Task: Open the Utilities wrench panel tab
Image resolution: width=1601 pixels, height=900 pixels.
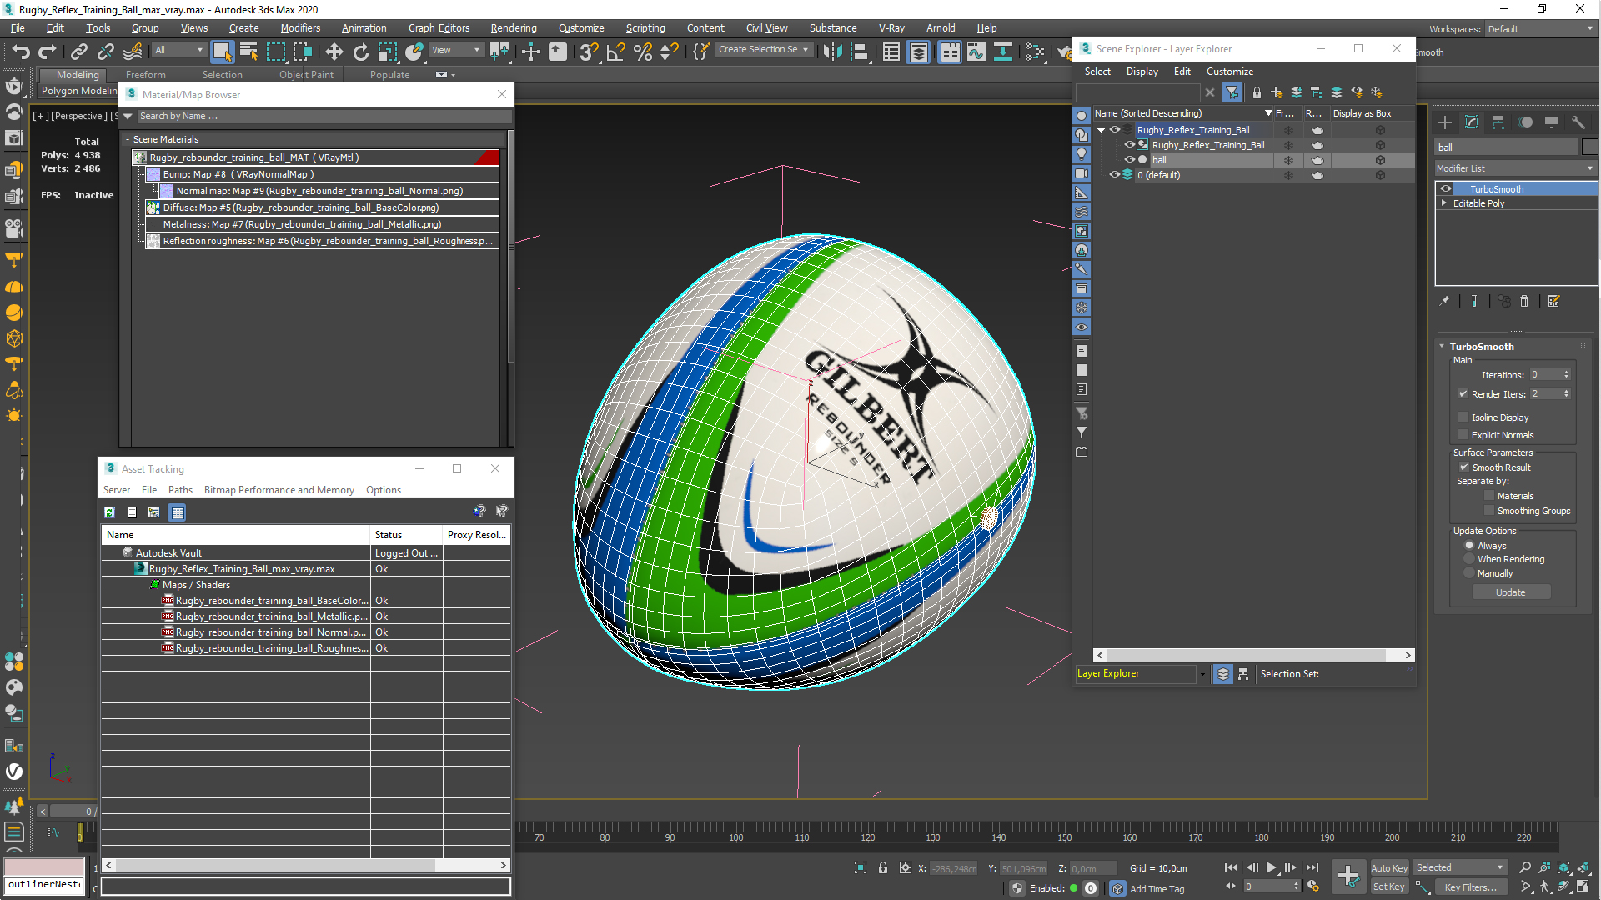Action: (1578, 122)
